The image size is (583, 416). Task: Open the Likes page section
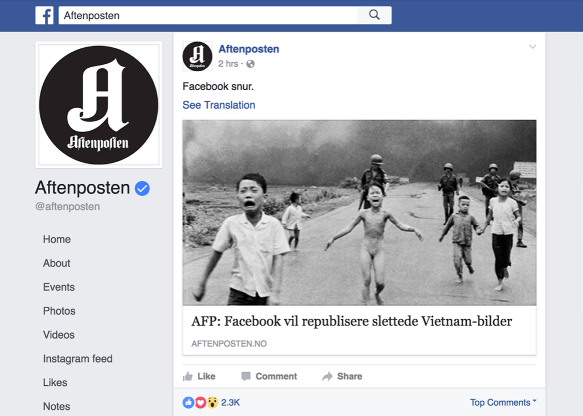55,382
